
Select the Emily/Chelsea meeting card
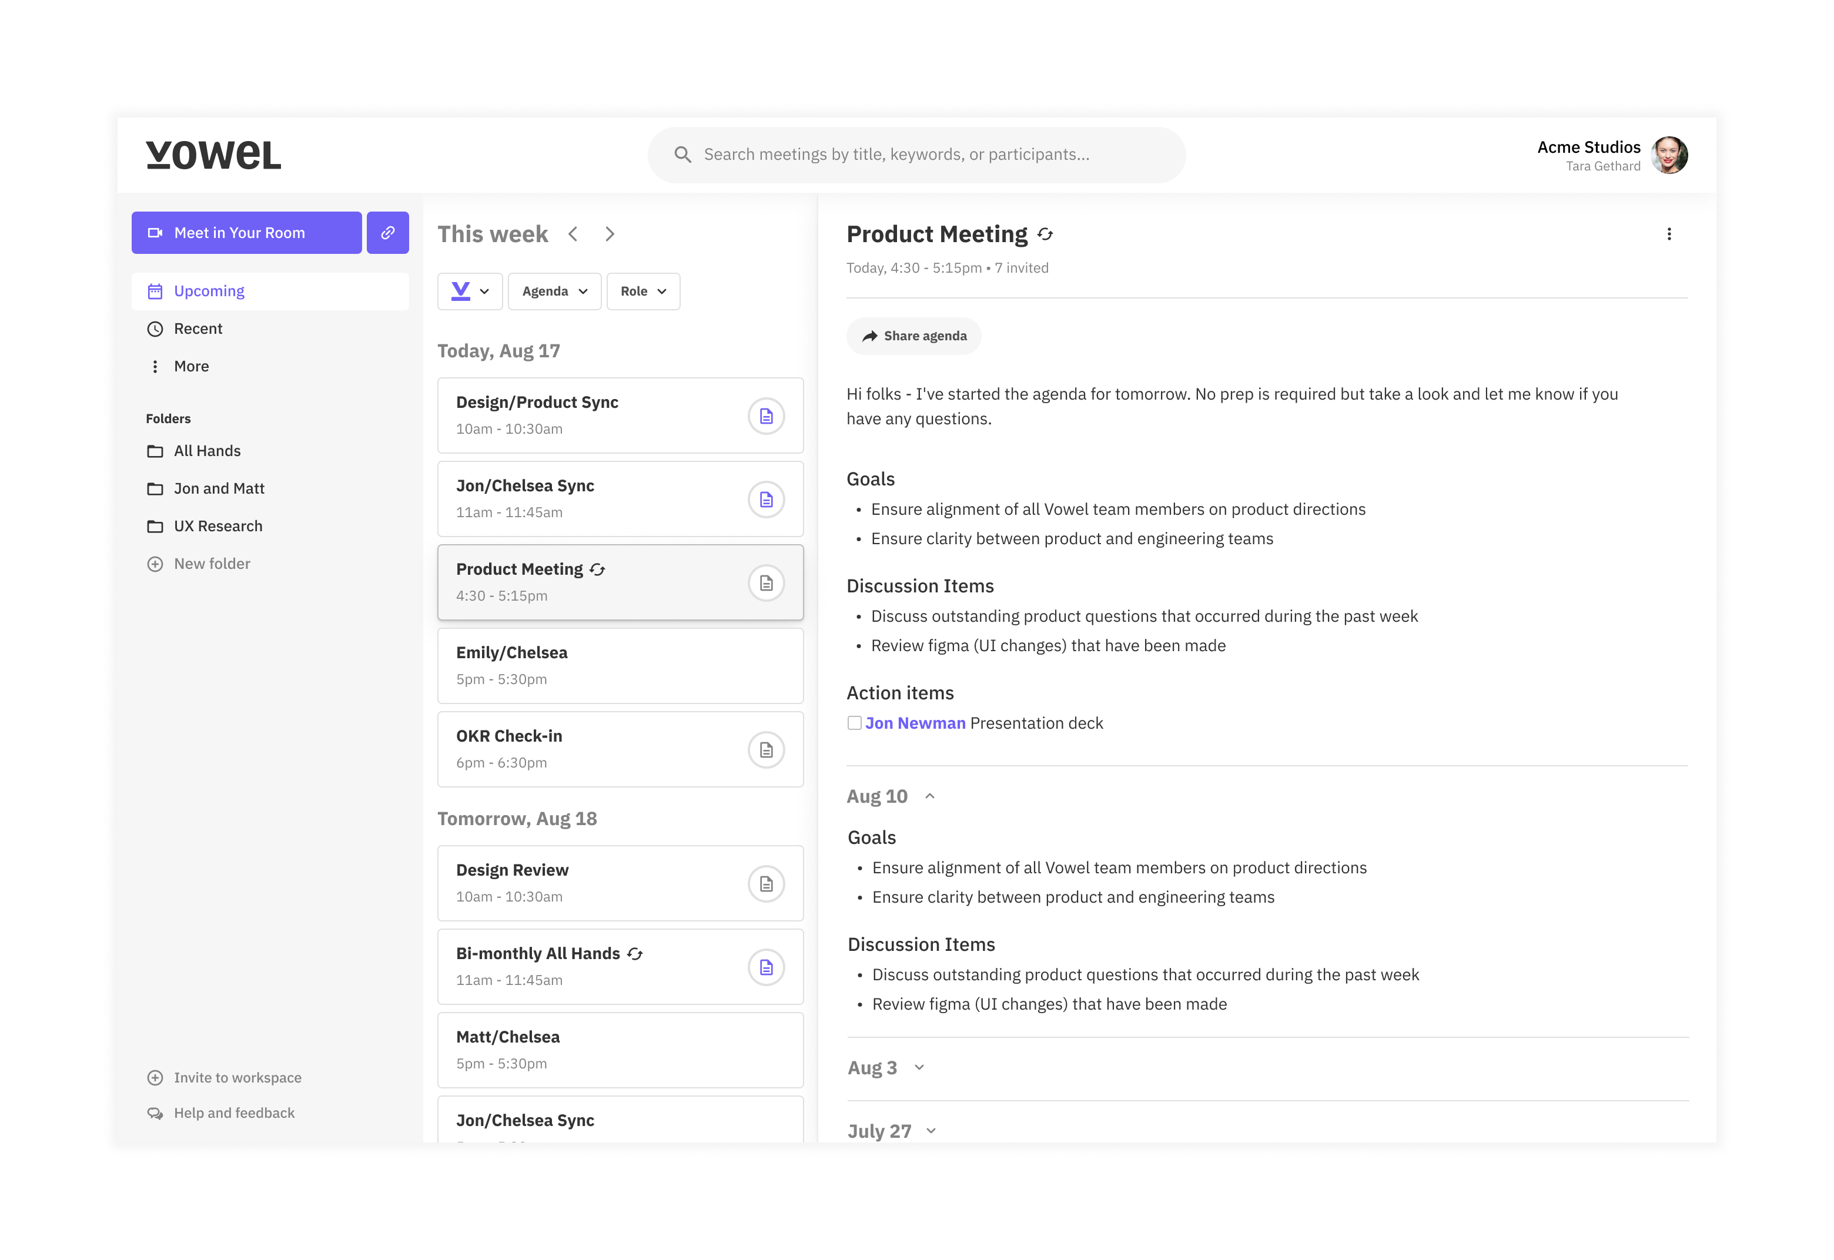point(621,666)
